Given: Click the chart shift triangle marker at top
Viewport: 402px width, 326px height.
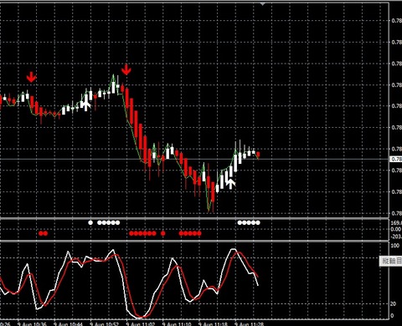Looking at the screenshot, I should coord(262,4).
